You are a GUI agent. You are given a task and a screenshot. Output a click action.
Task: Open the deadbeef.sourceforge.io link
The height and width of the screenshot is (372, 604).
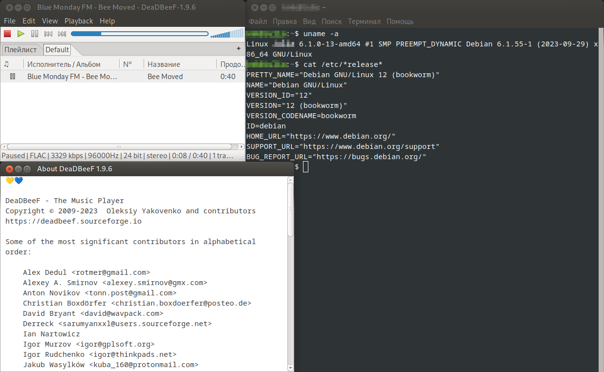[x=73, y=221]
